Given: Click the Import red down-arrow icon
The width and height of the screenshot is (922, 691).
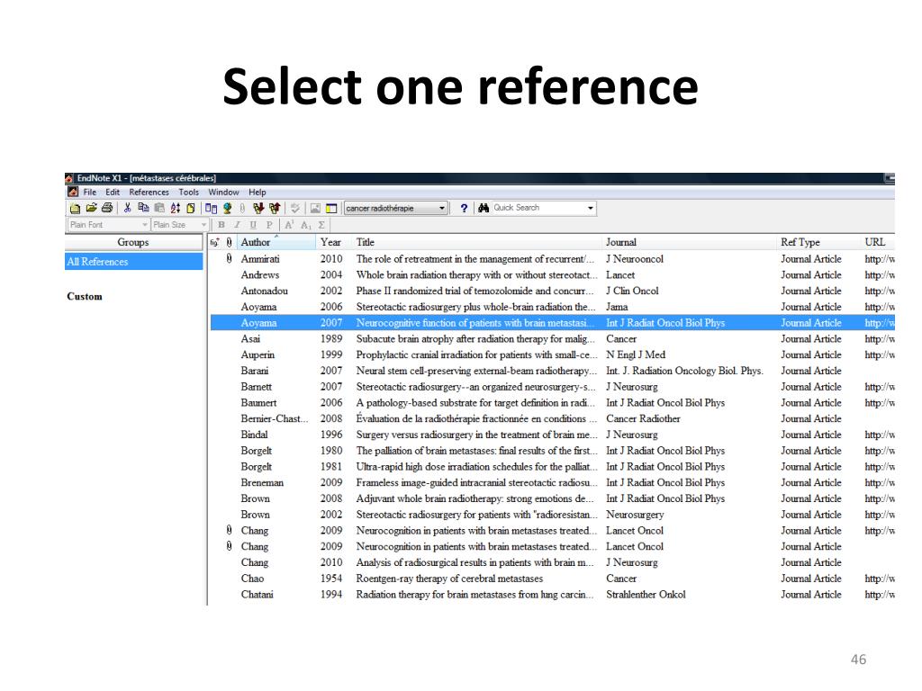Looking at the screenshot, I should pos(258,208).
